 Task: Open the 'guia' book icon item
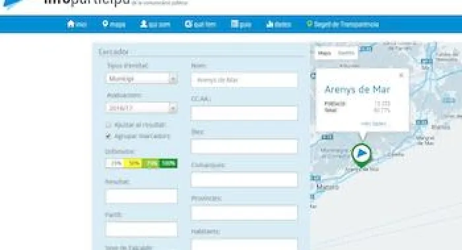click(x=241, y=24)
